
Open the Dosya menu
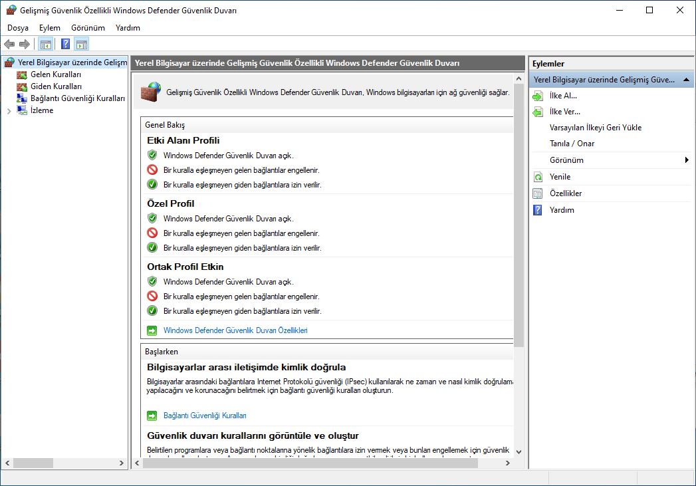point(18,28)
